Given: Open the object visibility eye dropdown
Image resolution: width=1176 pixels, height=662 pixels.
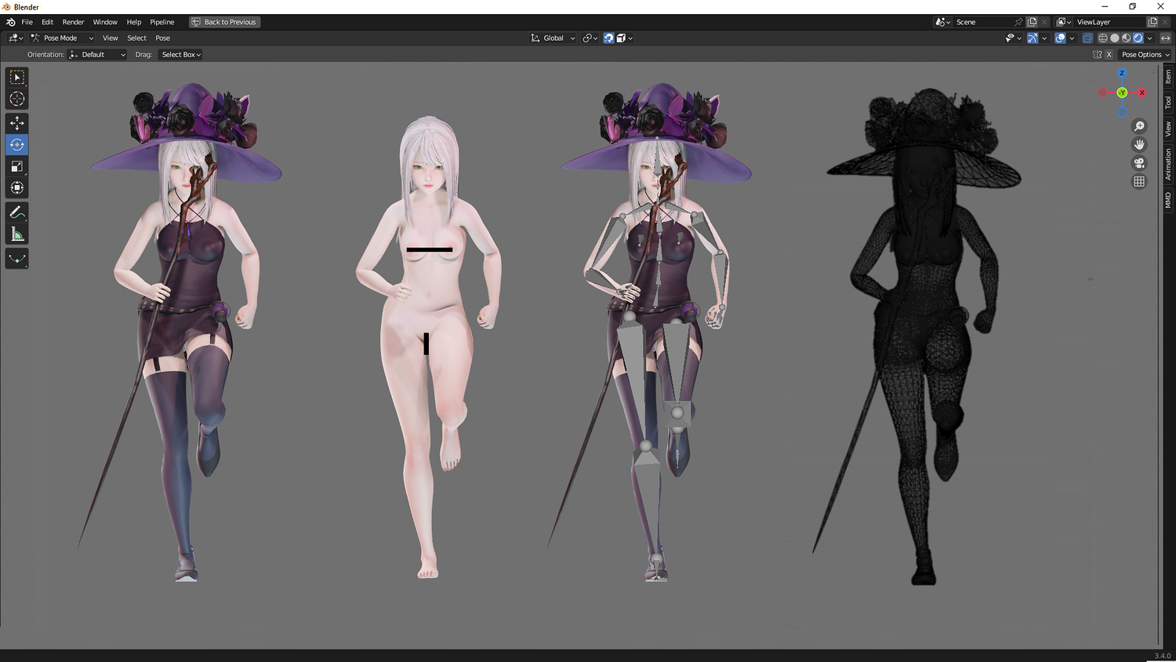Looking at the screenshot, I should (1014, 38).
